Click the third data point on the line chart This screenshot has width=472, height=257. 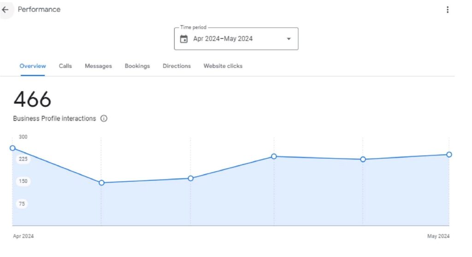[x=190, y=178]
